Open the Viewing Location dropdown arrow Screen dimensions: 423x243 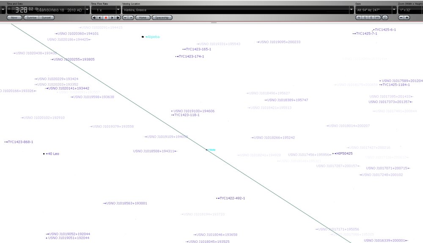[351, 9]
